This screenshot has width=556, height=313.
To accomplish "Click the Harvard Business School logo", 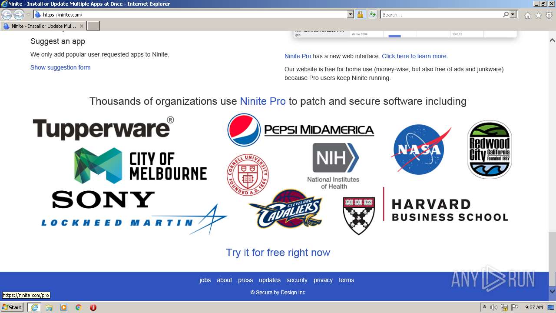I will pos(425,211).
